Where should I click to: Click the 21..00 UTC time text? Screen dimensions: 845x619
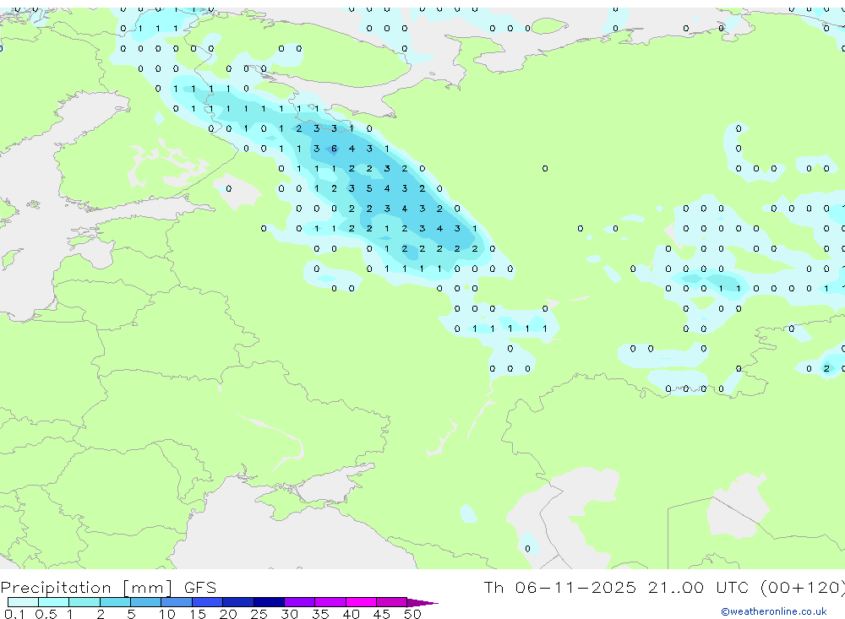[700, 587]
